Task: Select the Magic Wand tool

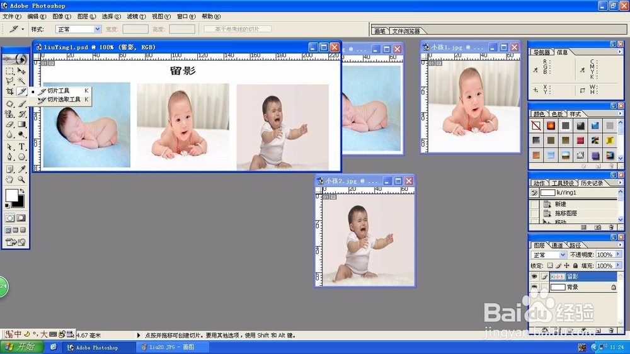Action: [x=21, y=81]
